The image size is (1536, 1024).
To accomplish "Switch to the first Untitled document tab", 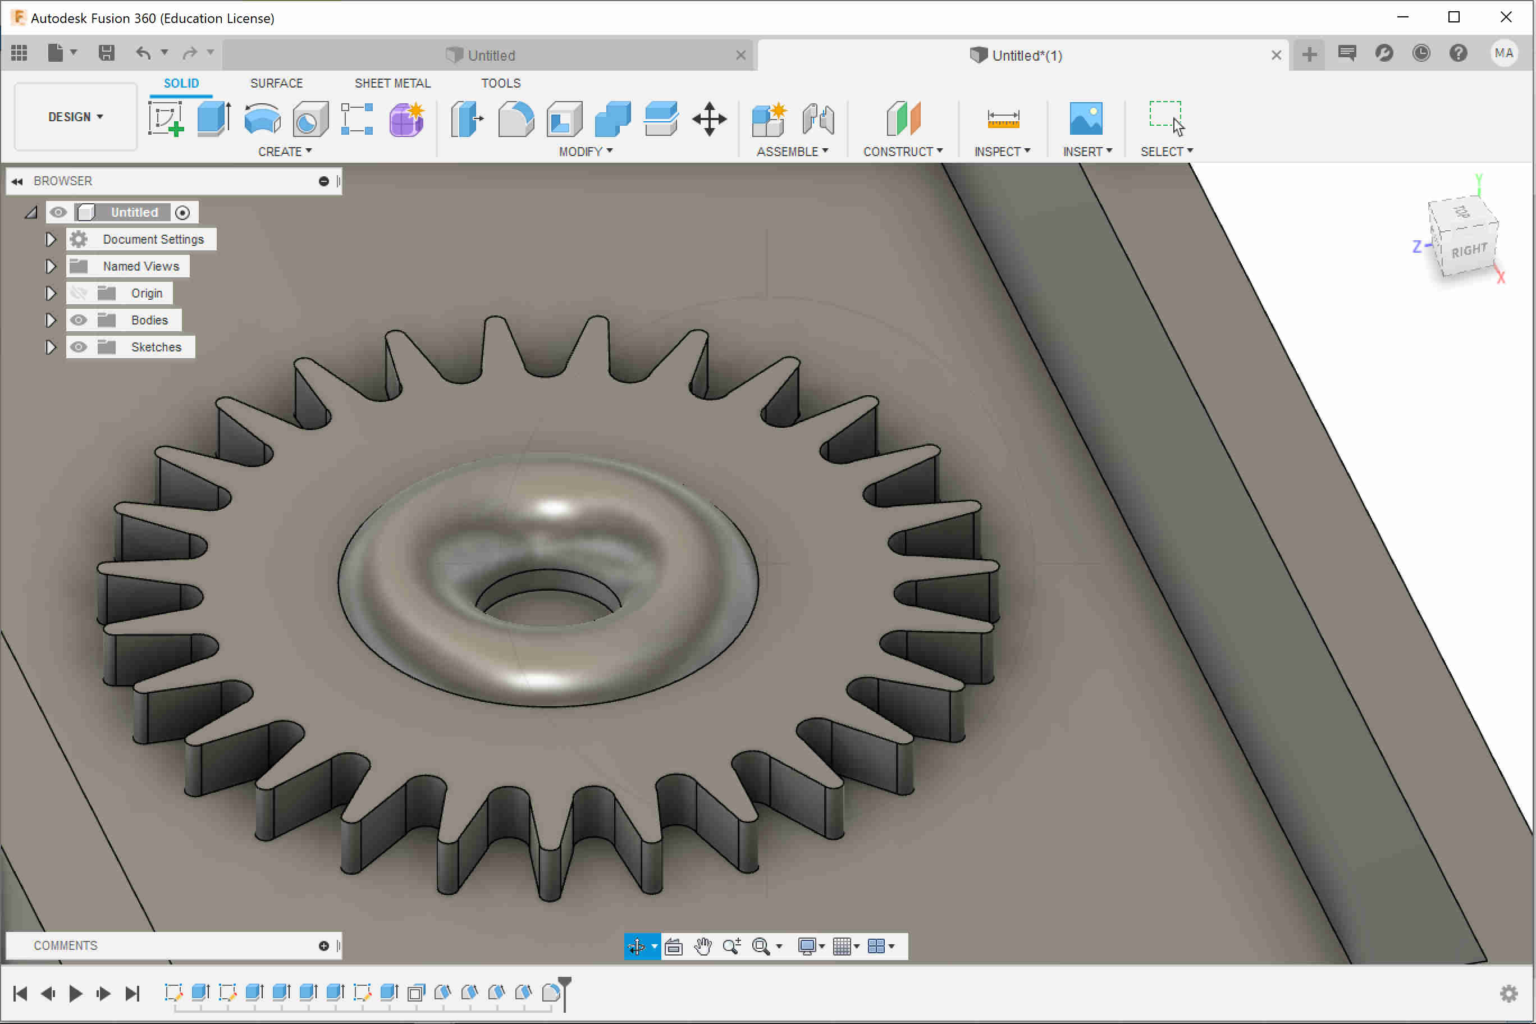I will click(x=490, y=56).
